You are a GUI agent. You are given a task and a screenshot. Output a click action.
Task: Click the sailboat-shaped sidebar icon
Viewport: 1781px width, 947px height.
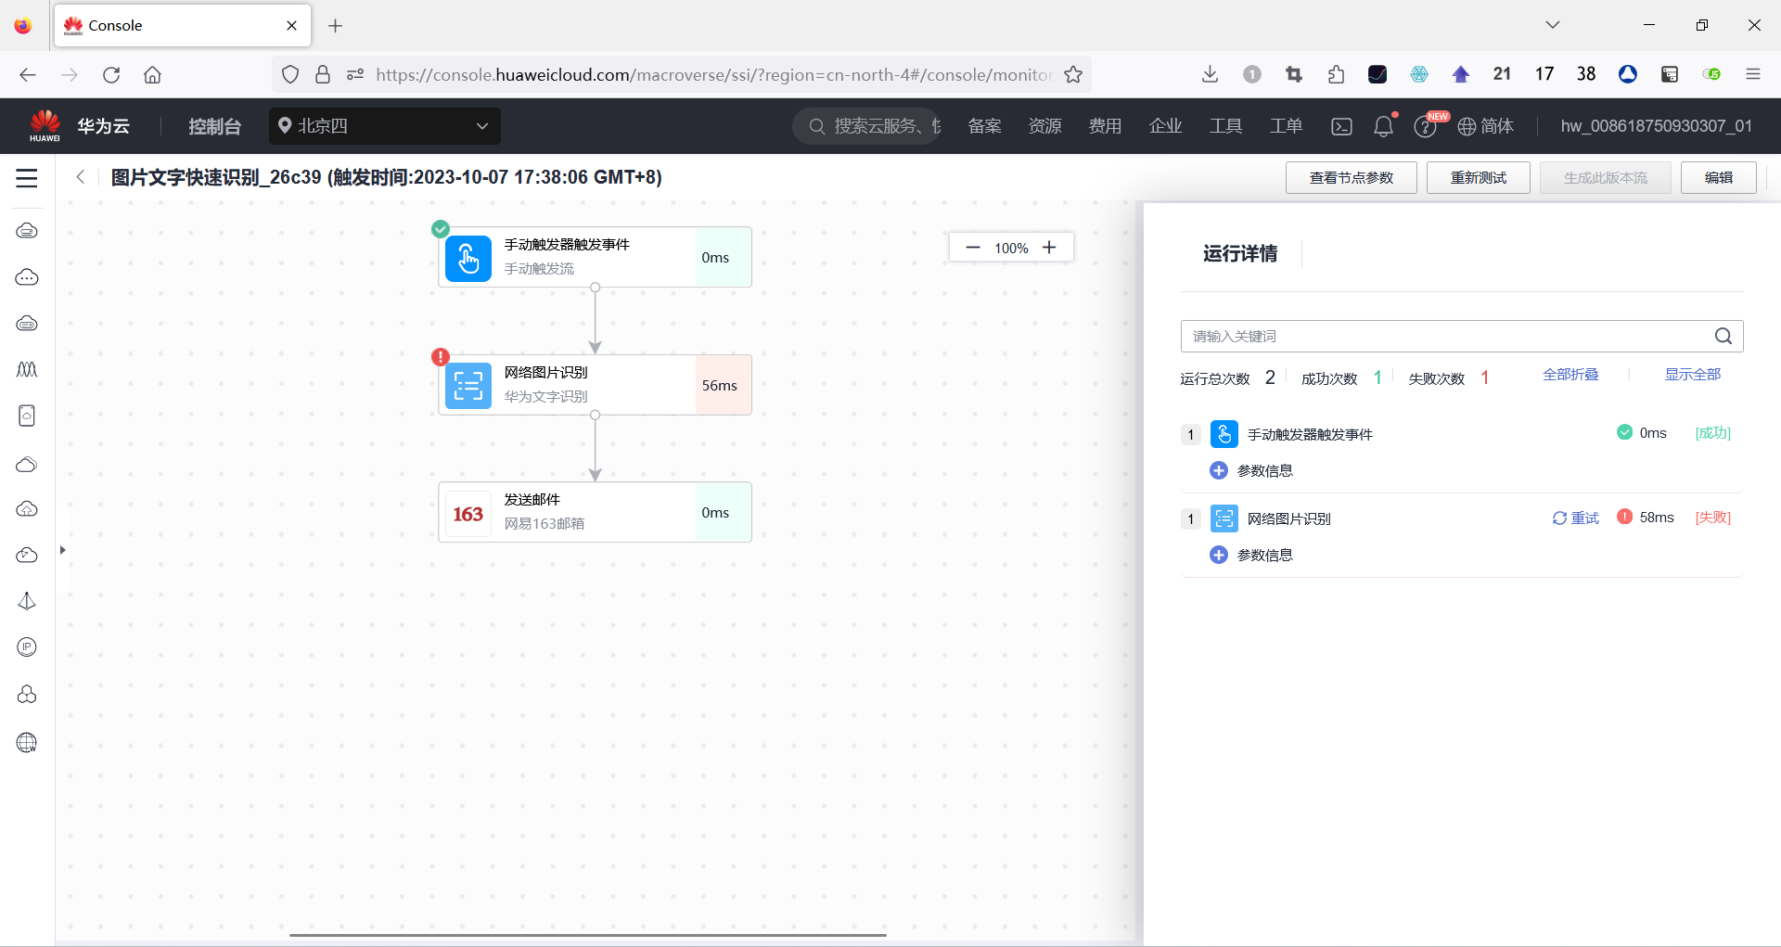pos(27,601)
